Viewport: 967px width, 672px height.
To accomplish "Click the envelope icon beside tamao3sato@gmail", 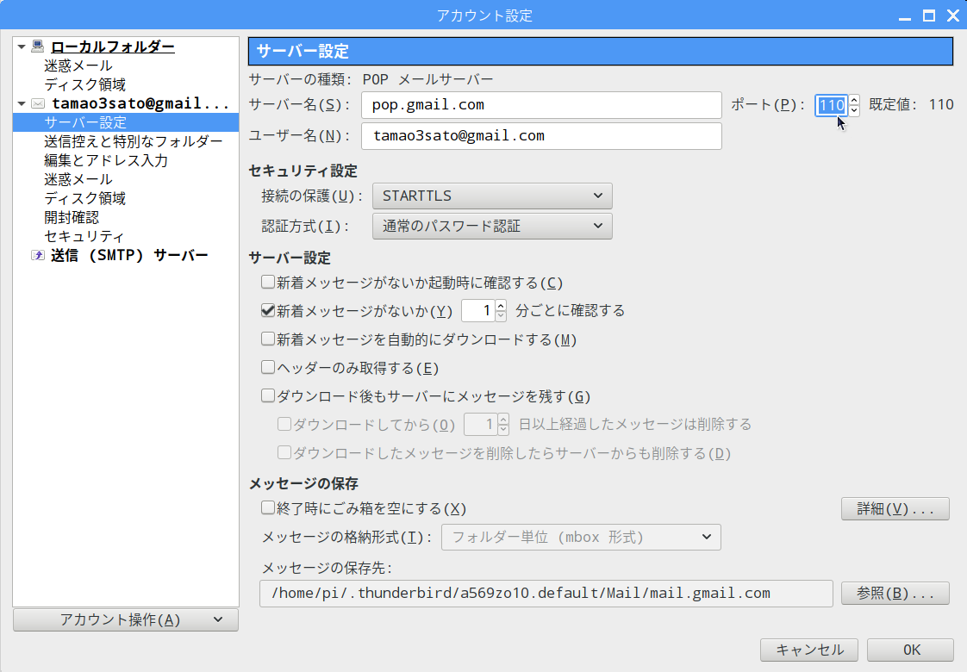I will click(38, 103).
